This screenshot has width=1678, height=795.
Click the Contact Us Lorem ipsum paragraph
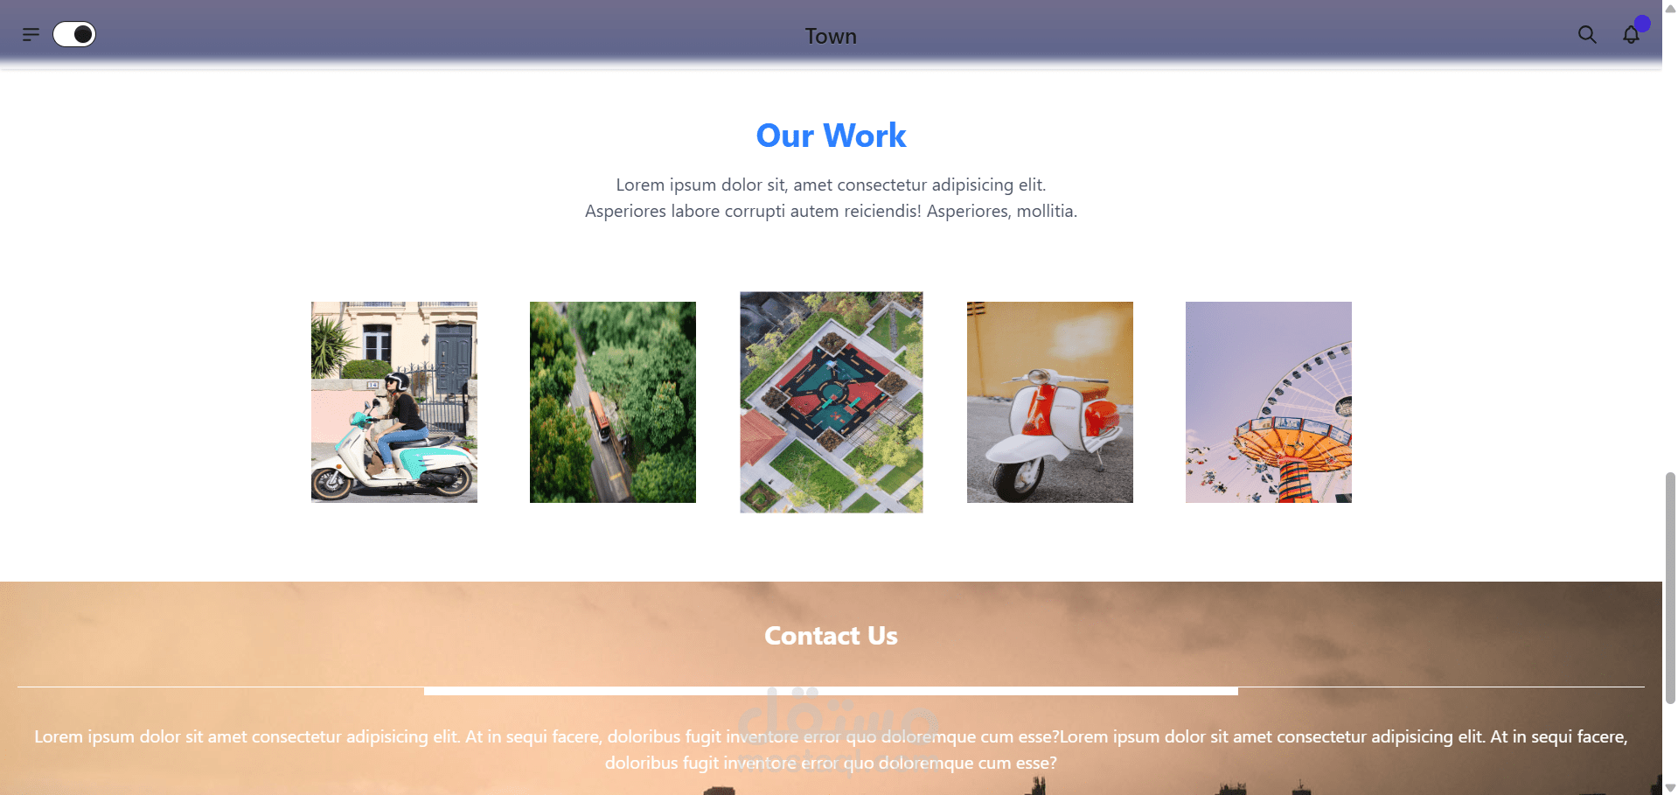[x=831, y=750]
